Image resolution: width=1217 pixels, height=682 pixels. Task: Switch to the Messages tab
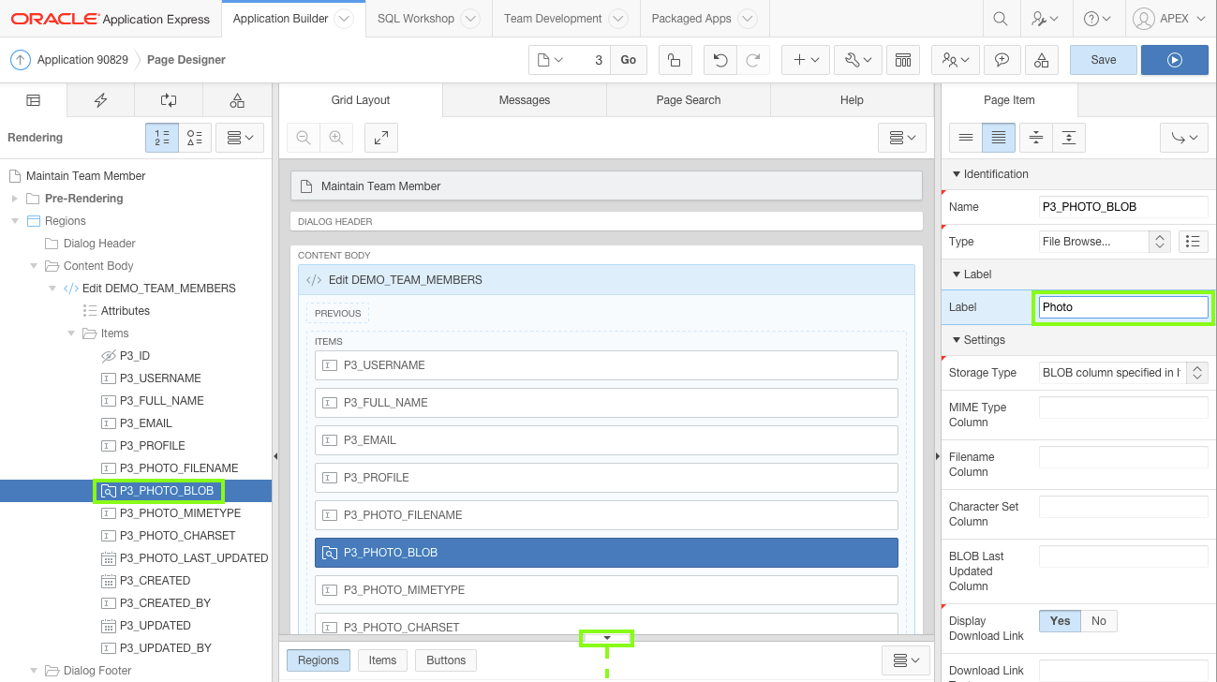point(525,100)
